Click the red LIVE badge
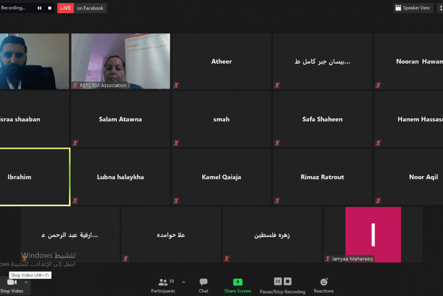443x296 pixels. 65,8
